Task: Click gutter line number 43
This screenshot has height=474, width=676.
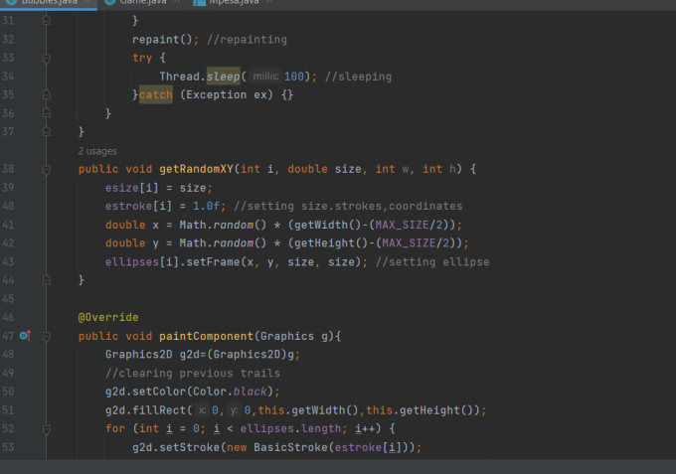Action: 8,261
